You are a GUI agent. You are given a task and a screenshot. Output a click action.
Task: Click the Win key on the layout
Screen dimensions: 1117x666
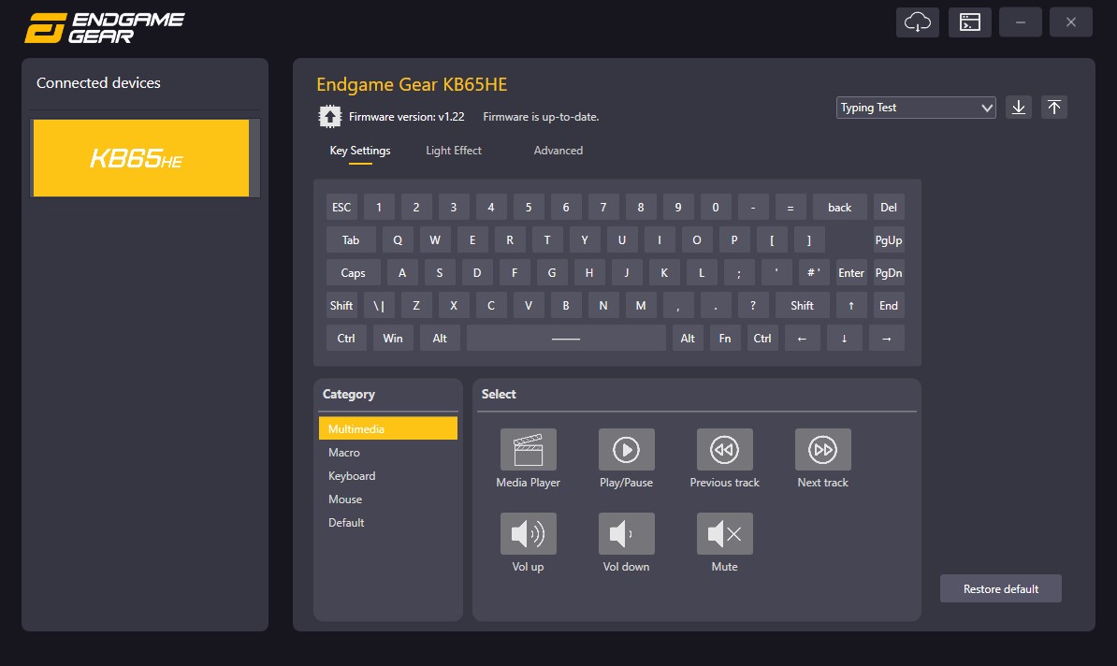[x=393, y=339]
